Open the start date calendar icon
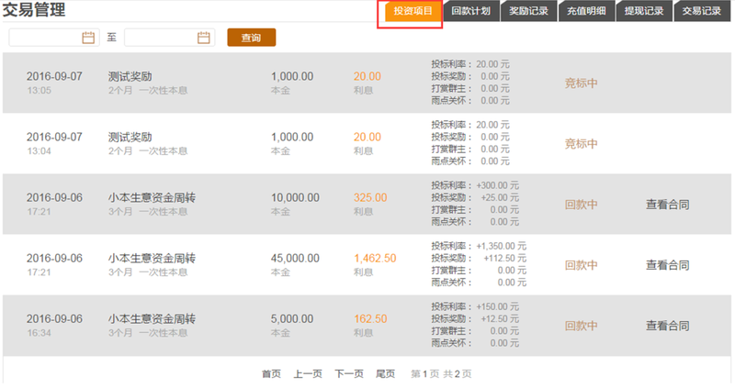The height and width of the screenshot is (388, 735). [88, 38]
